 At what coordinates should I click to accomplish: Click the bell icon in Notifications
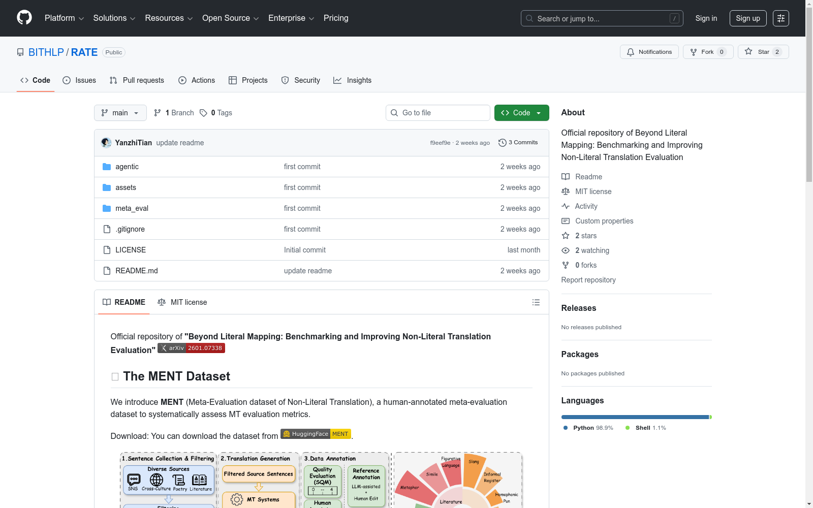coord(631,52)
